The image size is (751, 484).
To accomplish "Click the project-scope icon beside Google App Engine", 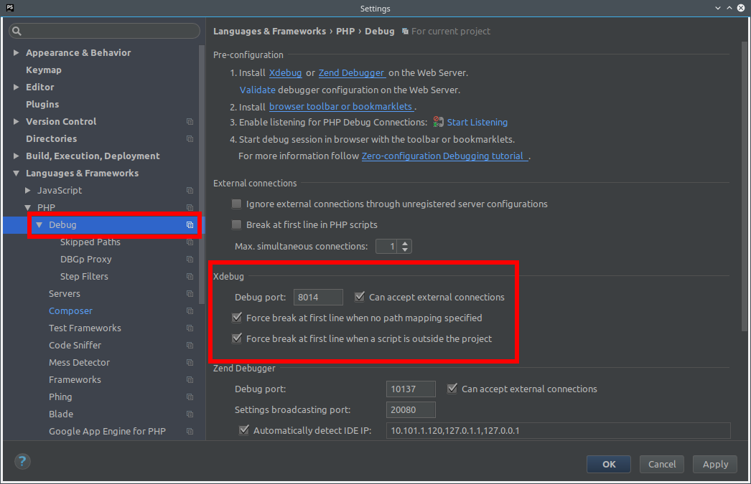I will [190, 432].
